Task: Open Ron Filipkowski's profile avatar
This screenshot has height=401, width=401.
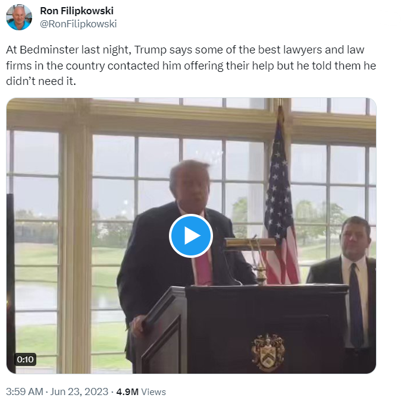Action: (19, 17)
